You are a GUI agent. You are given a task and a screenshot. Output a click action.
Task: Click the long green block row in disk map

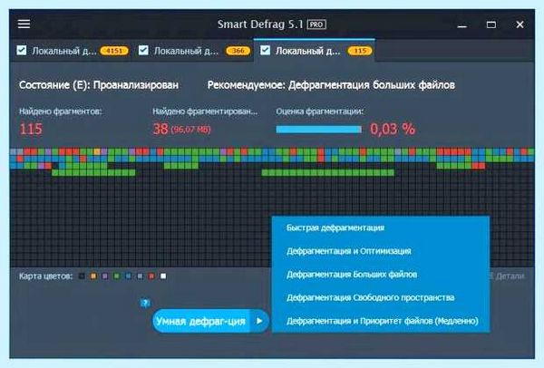[x=327, y=172]
